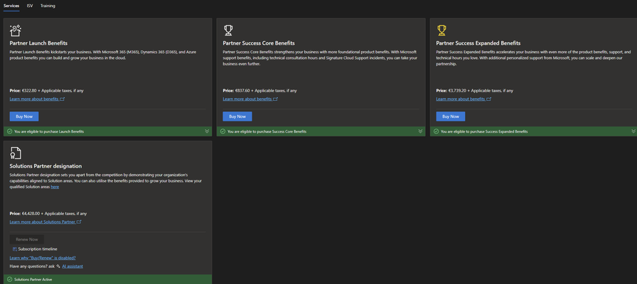The height and width of the screenshot is (284, 637).
Task: Click external-link icon after Success Core Learn more link
Action: (276, 99)
